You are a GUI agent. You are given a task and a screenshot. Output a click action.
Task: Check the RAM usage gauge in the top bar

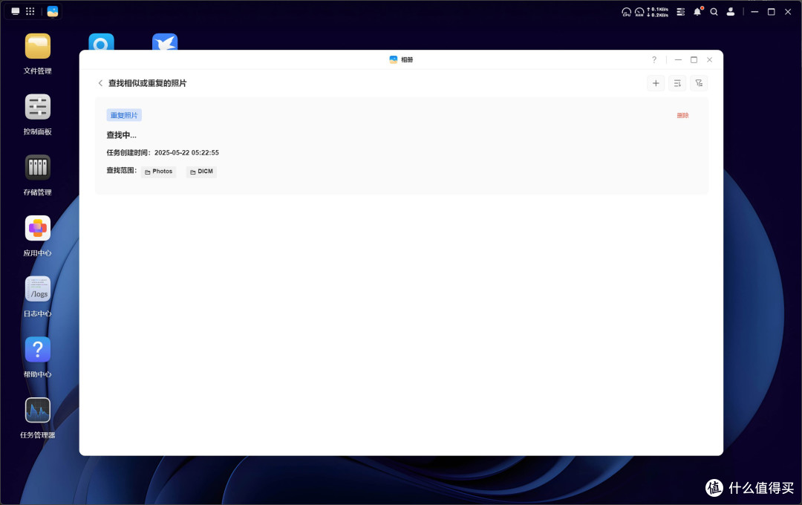point(639,12)
